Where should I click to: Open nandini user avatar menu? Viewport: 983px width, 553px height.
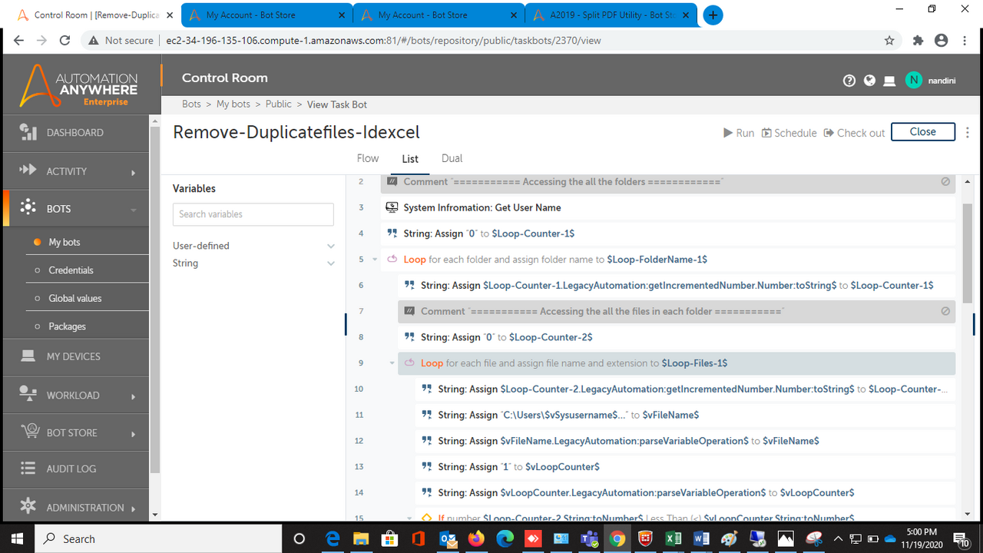pyautogui.click(x=913, y=80)
